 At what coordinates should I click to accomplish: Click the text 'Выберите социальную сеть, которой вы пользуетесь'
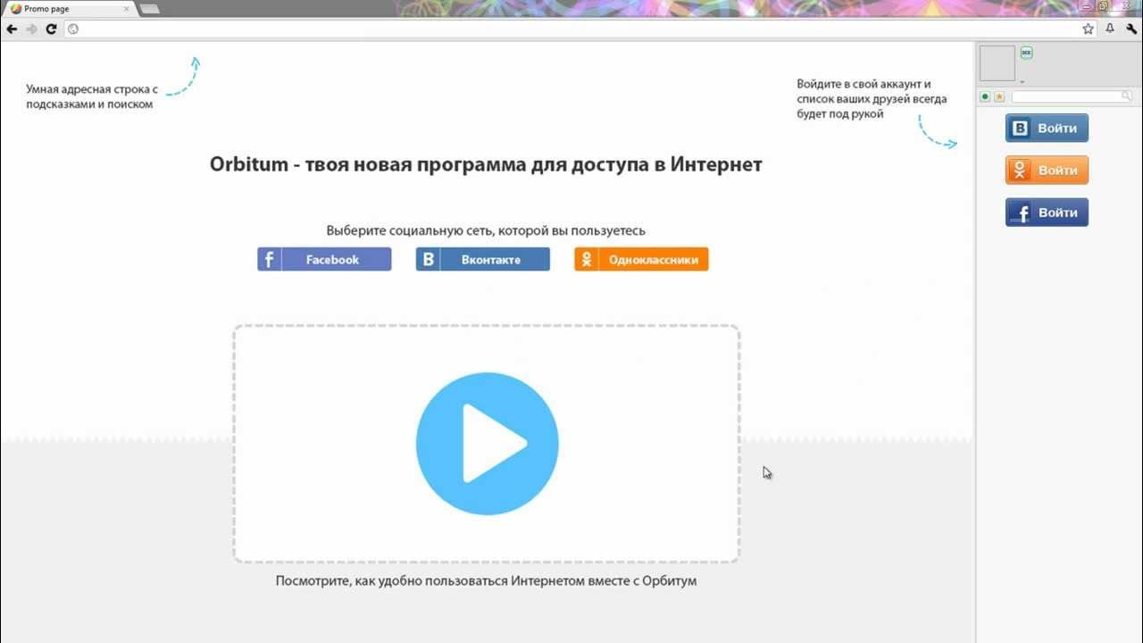pyautogui.click(x=486, y=230)
